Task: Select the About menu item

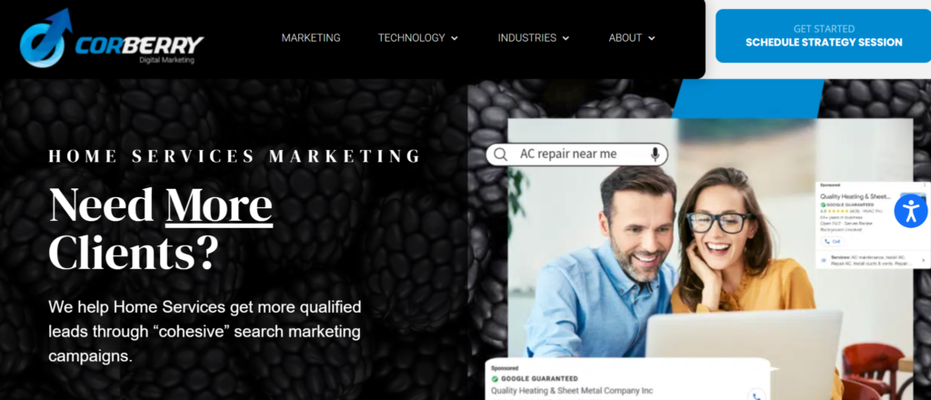Action: [x=626, y=38]
